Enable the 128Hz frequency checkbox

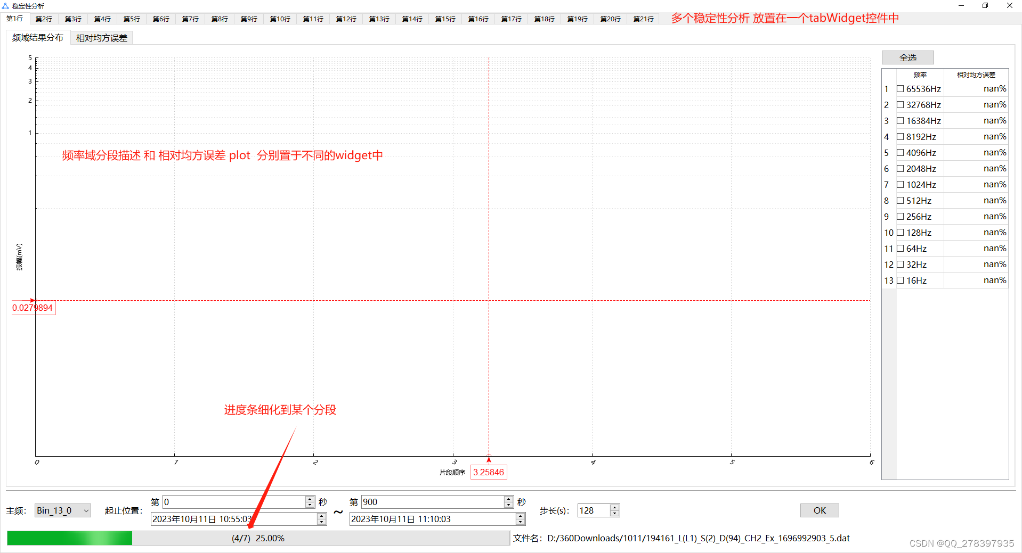(x=901, y=233)
